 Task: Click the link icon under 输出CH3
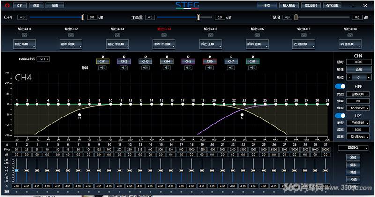118,35
